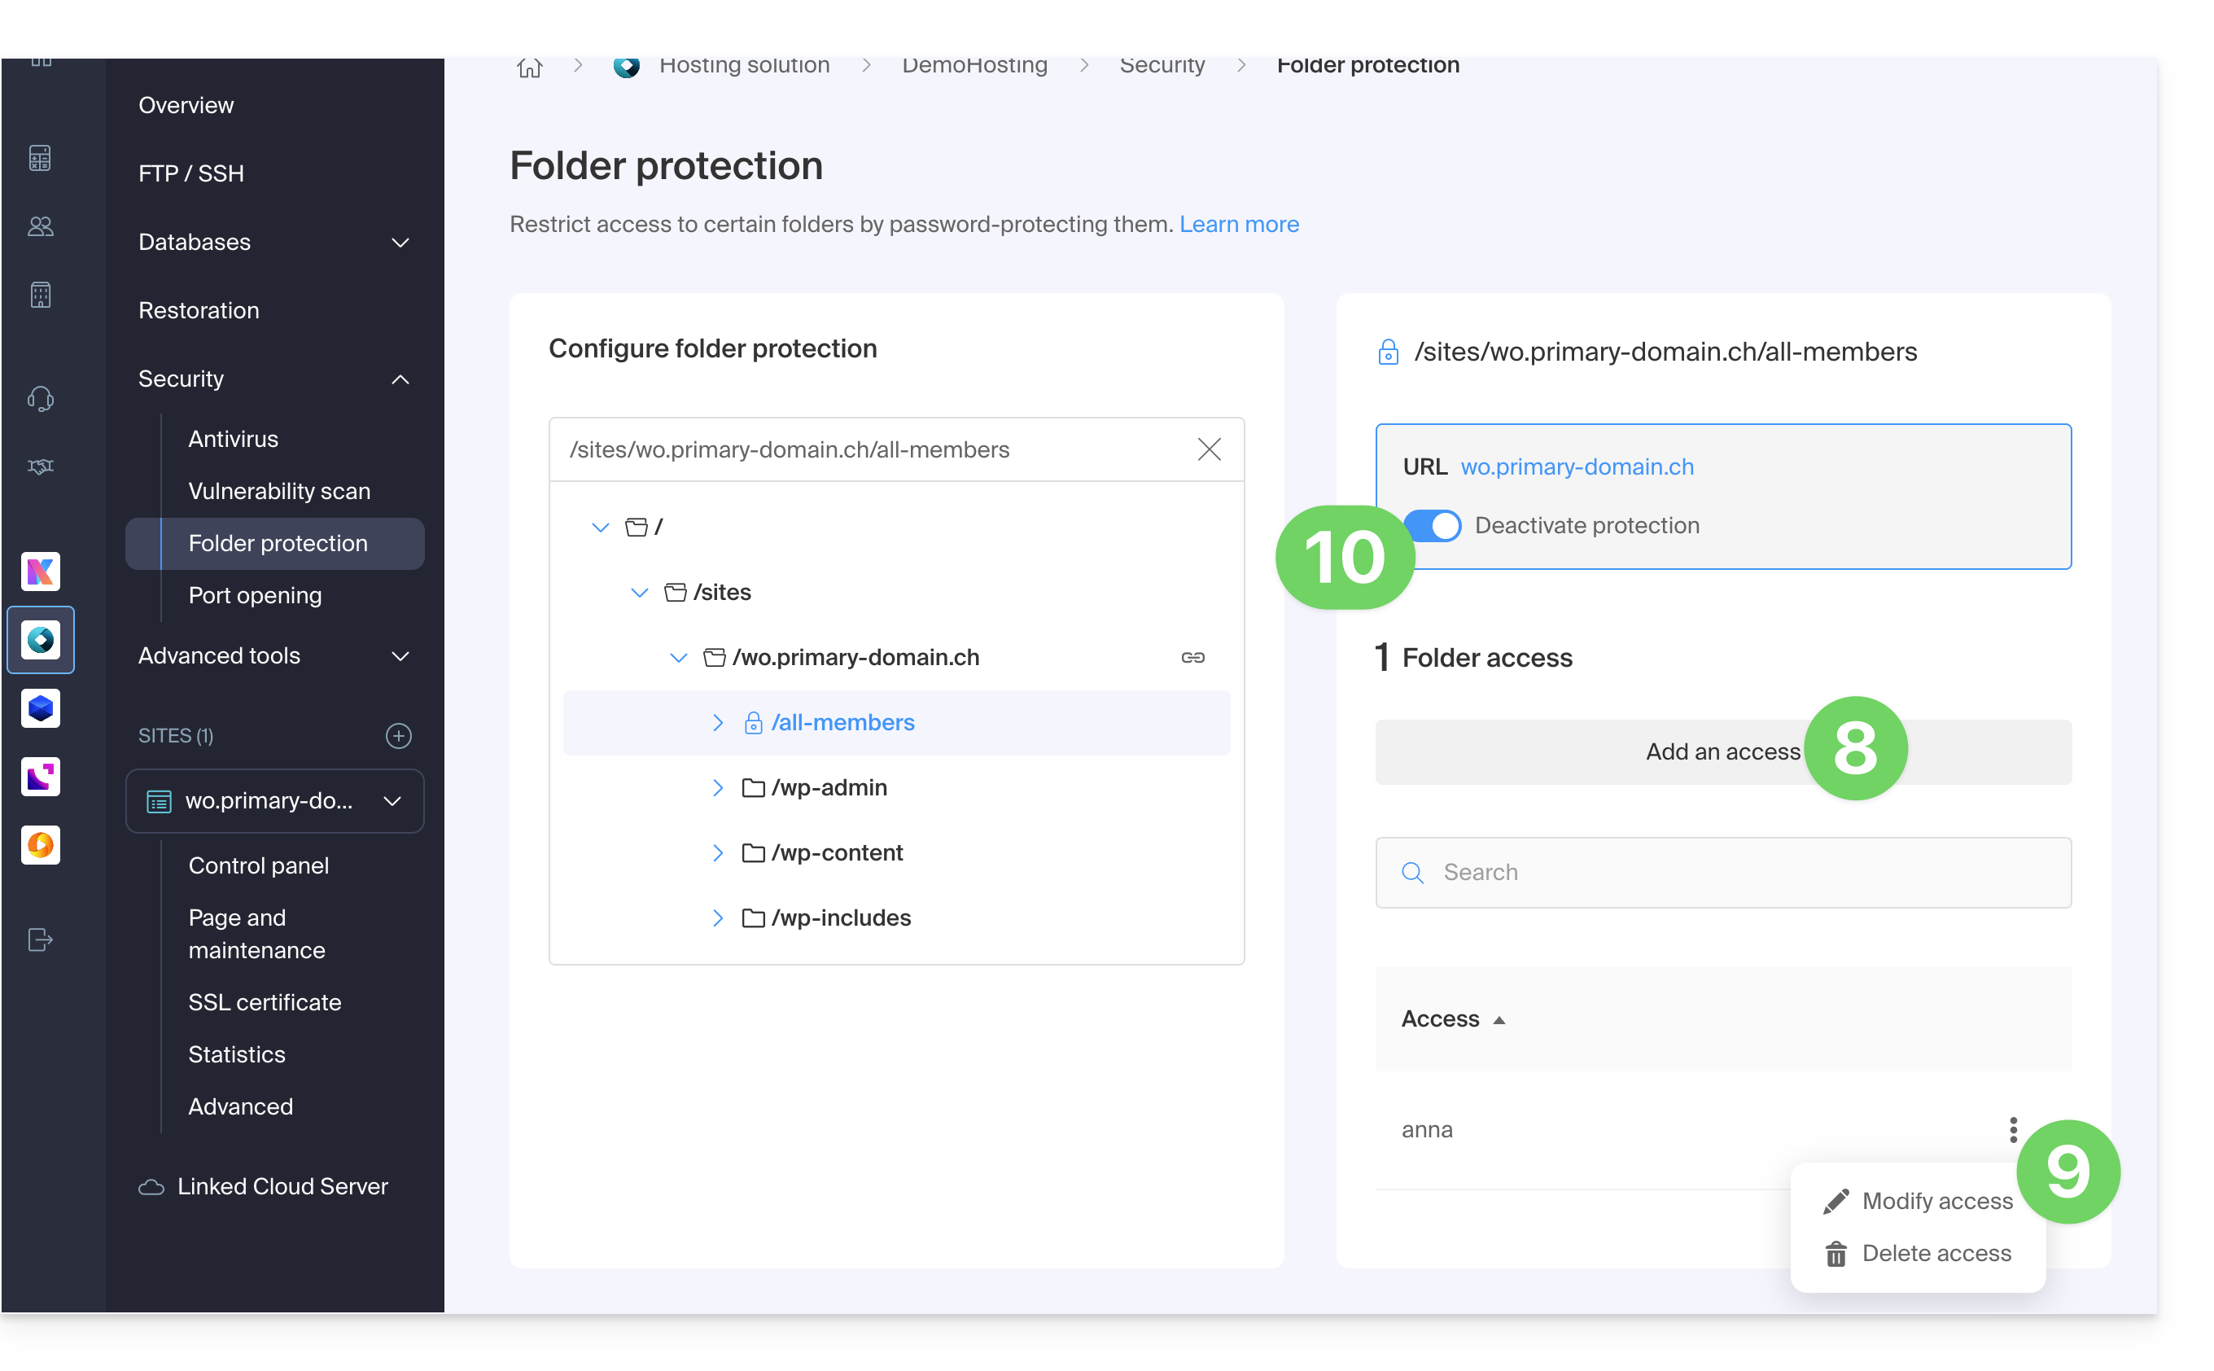Click the users icon in left rail
This screenshot has width=2214, height=1371.
[x=40, y=226]
